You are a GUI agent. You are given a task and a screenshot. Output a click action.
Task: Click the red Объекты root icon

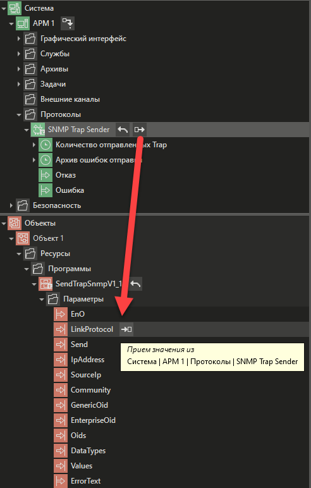click(x=15, y=223)
